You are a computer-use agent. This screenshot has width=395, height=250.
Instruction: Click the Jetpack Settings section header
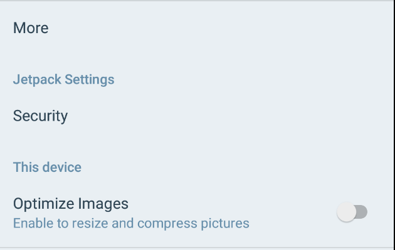[x=63, y=80]
